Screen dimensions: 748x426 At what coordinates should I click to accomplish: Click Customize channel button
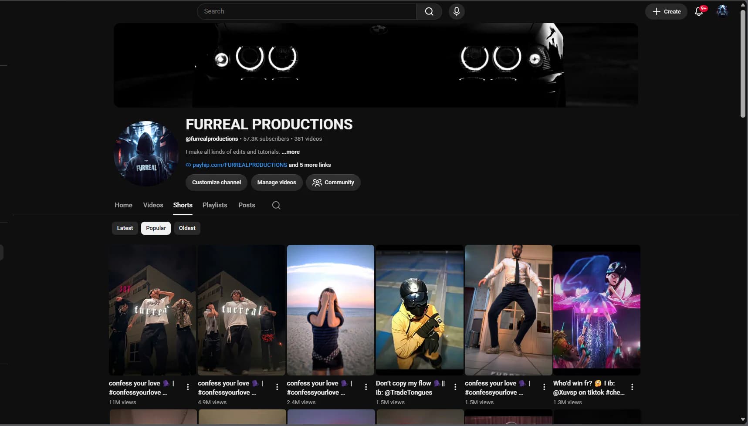click(x=217, y=183)
